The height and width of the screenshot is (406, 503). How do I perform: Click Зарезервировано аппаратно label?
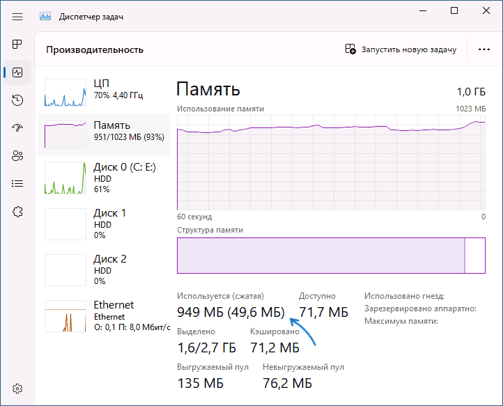tap(420, 309)
